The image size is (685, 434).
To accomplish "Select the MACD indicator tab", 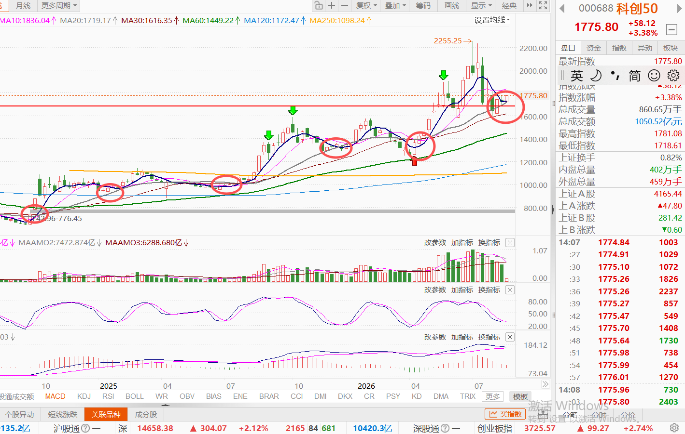I will tap(55, 396).
